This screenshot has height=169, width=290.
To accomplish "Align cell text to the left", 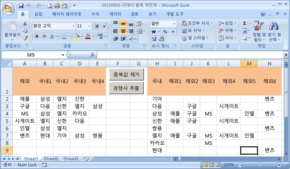I will pyautogui.click(x=116, y=31).
